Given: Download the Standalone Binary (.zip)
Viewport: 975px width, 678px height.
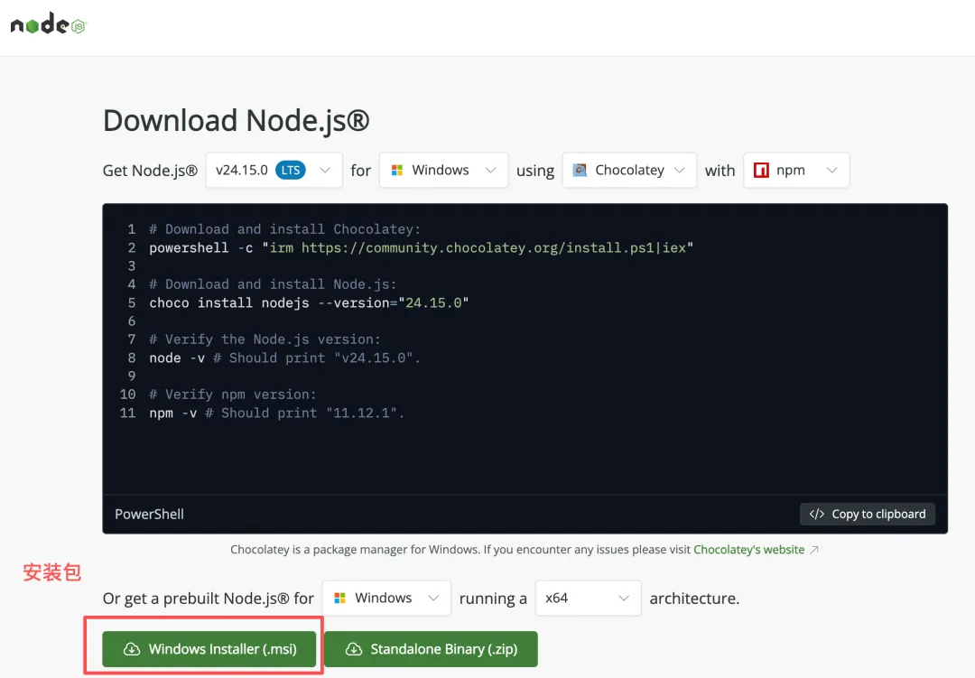Looking at the screenshot, I should click(x=431, y=649).
